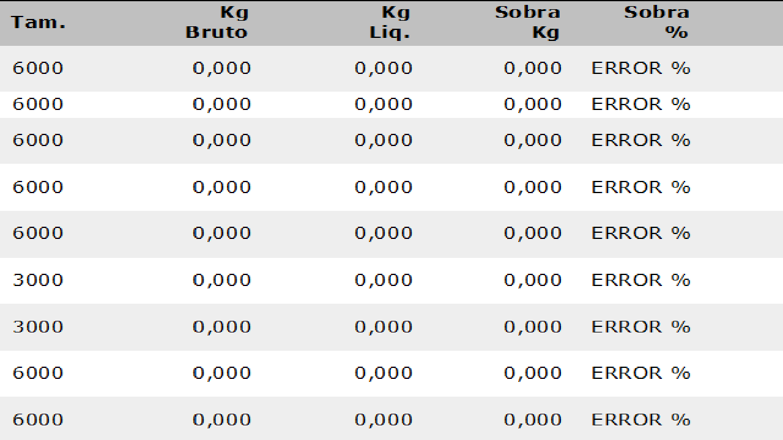Click Kg Liq. value in the first row
Viewport: 783px width, 440px height.
384,68
